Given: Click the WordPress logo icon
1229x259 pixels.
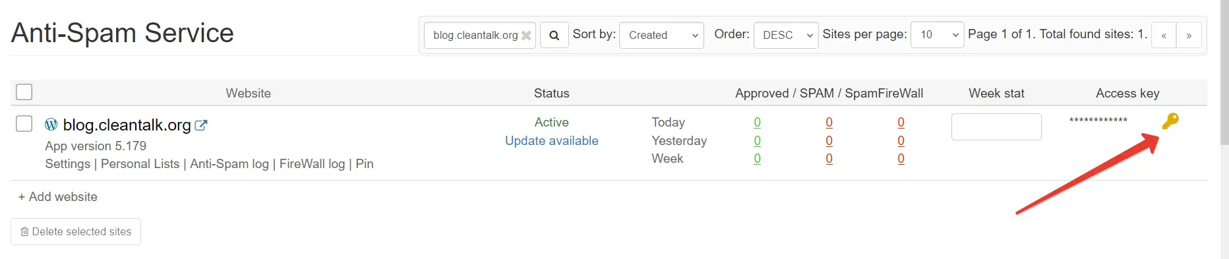Looking at the screenshot, I should pos(51,125).
